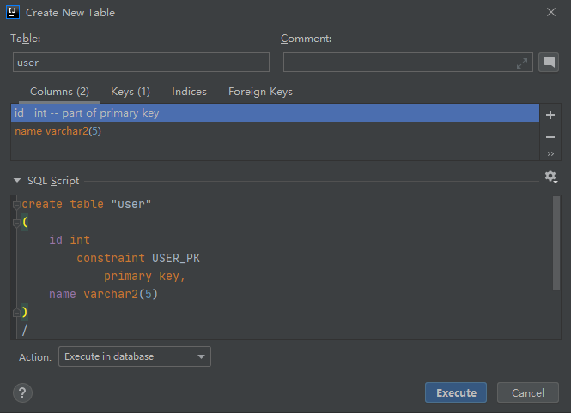Select the name varchar2(5) column row
The height and width of the screenshot is (413, 571).
point(58,131)
